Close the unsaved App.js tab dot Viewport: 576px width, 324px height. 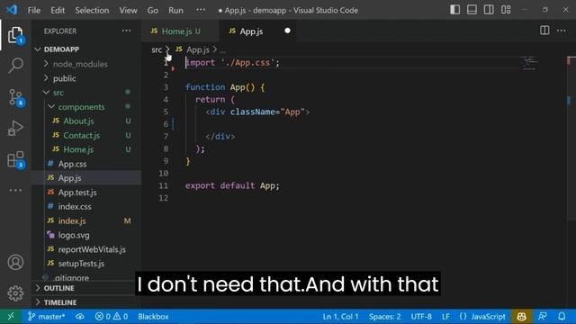click(287, 31)
